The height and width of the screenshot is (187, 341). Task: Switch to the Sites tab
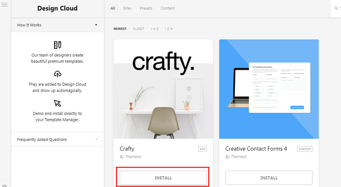click(127, 8)
